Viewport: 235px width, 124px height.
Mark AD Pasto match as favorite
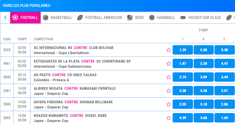168,77
